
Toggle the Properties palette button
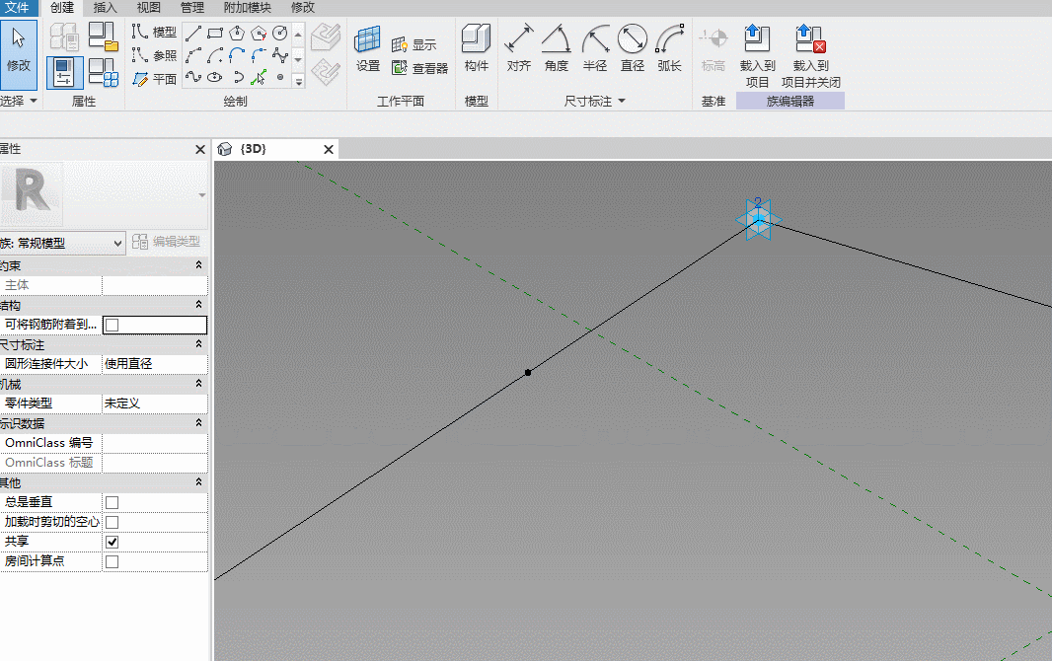tap(64, 72)
